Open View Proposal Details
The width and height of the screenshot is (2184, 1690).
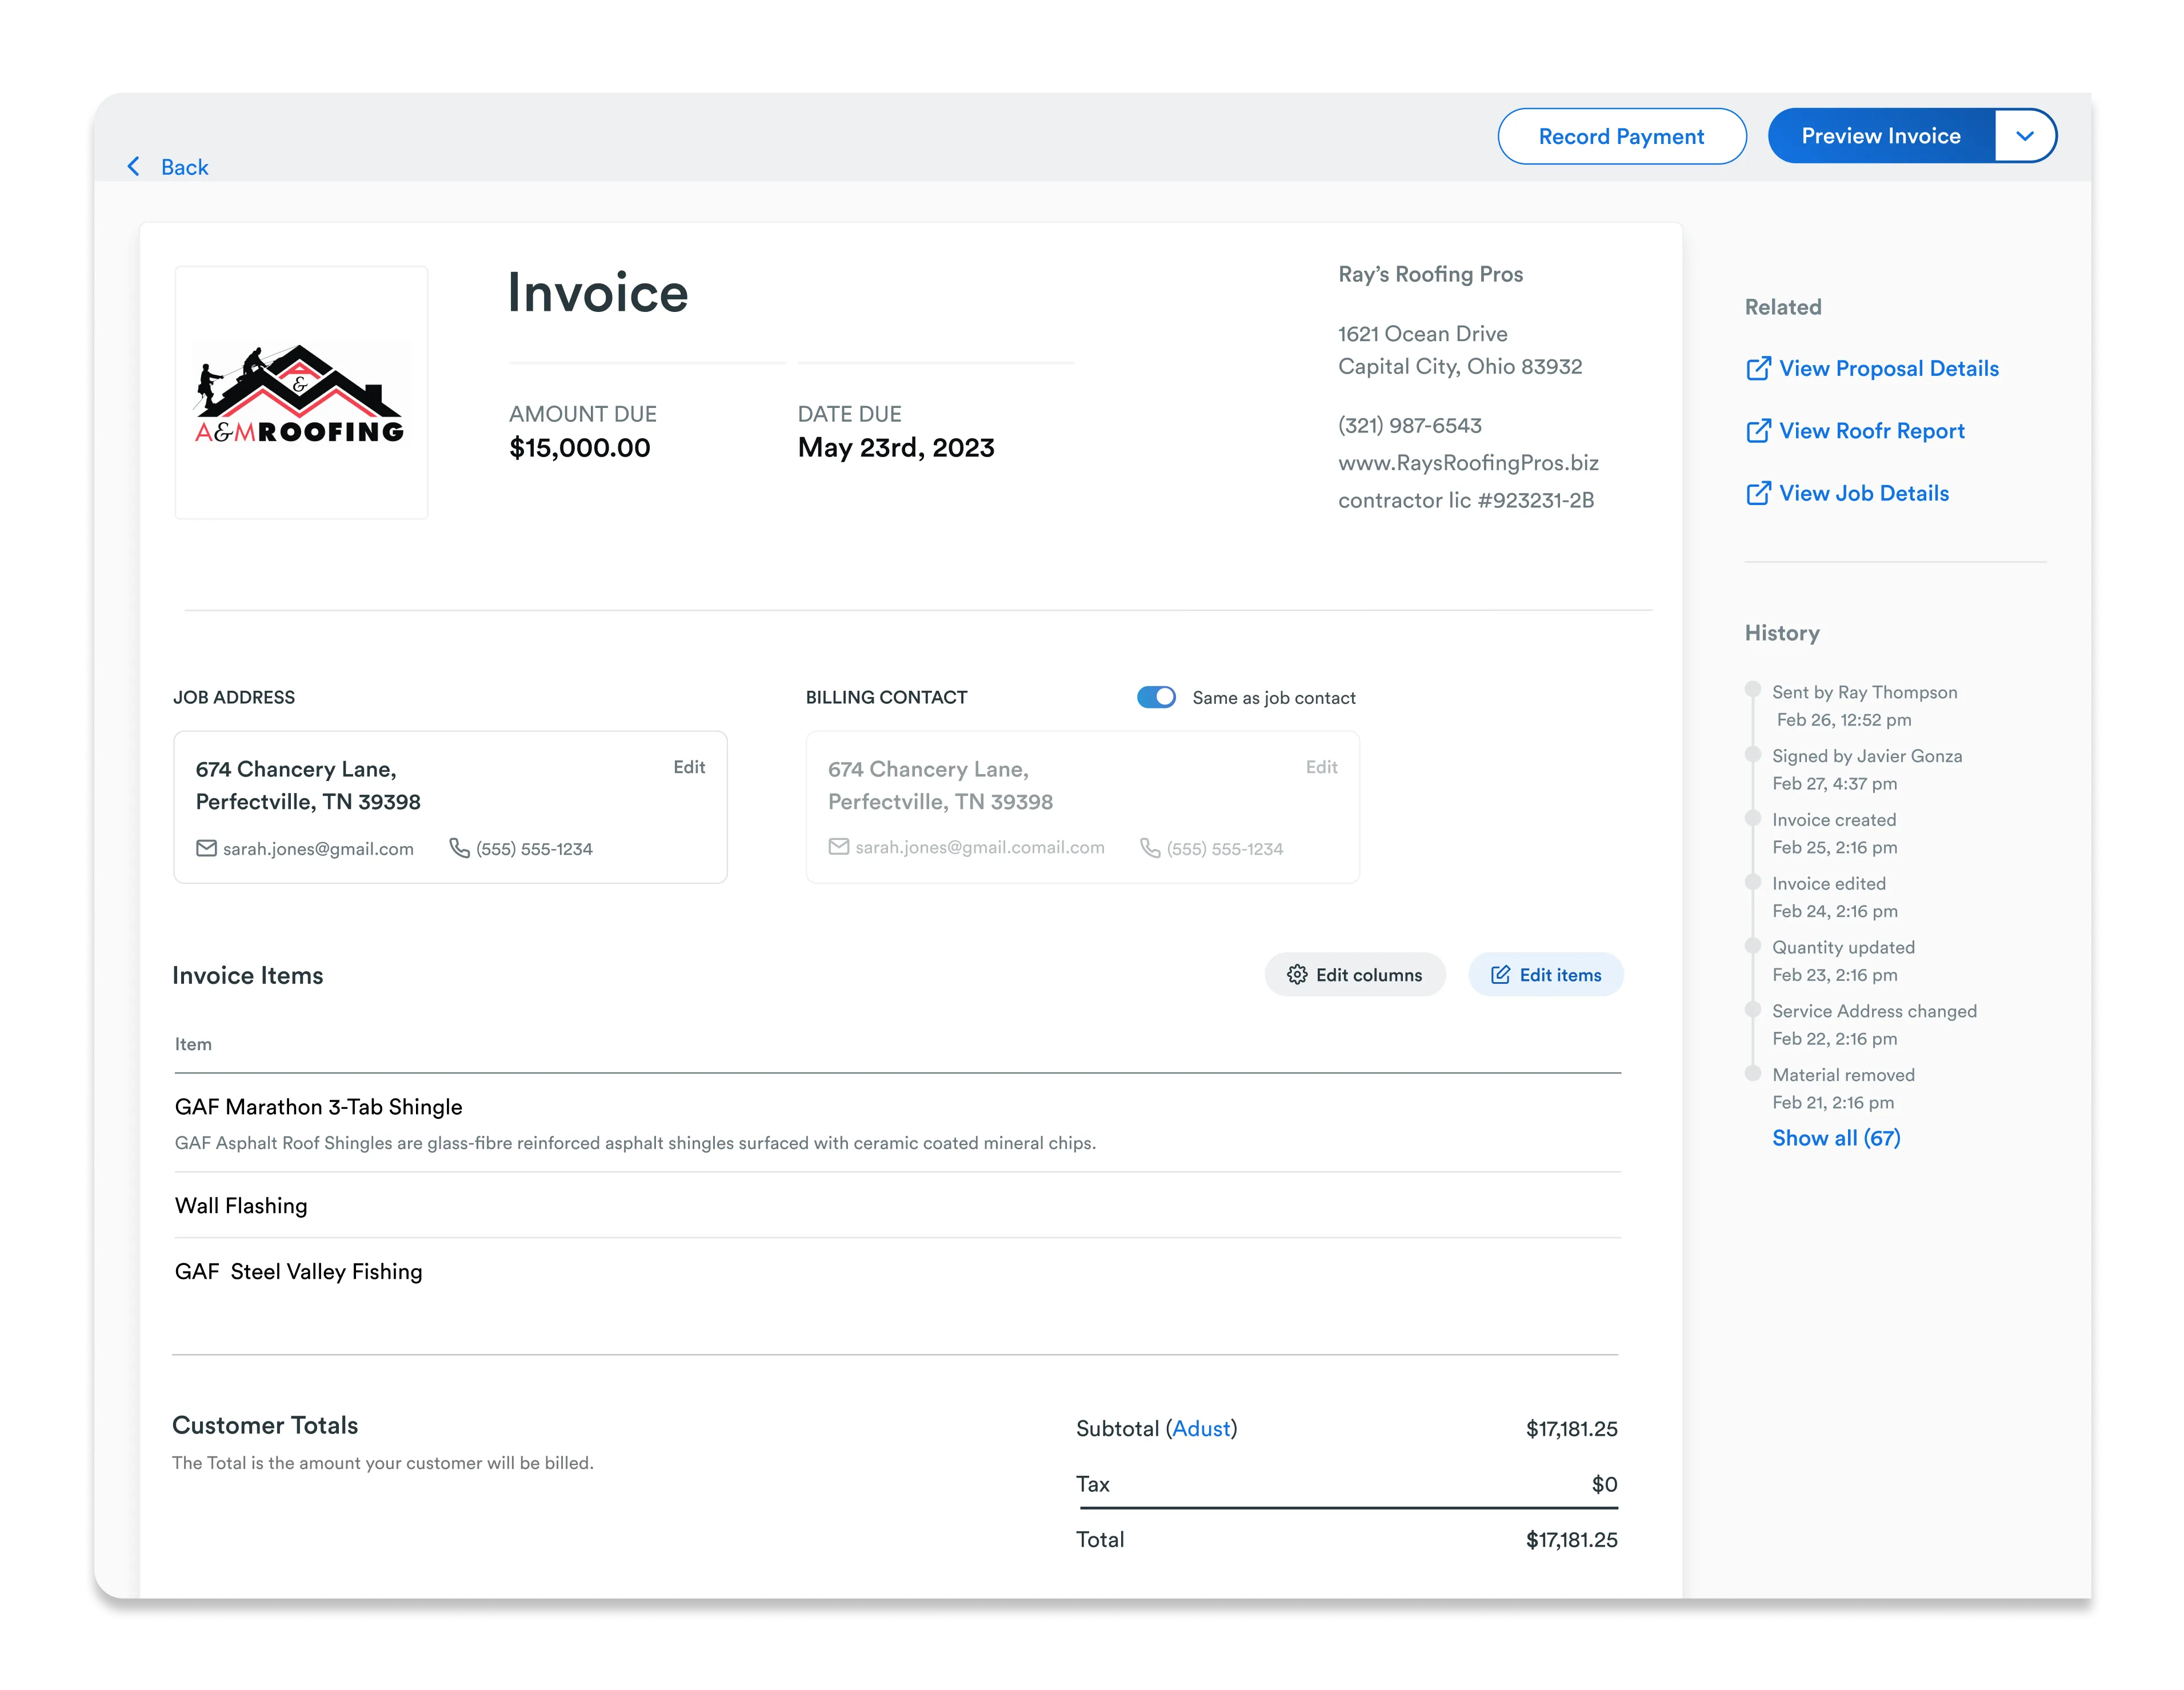coord(1888,368)
